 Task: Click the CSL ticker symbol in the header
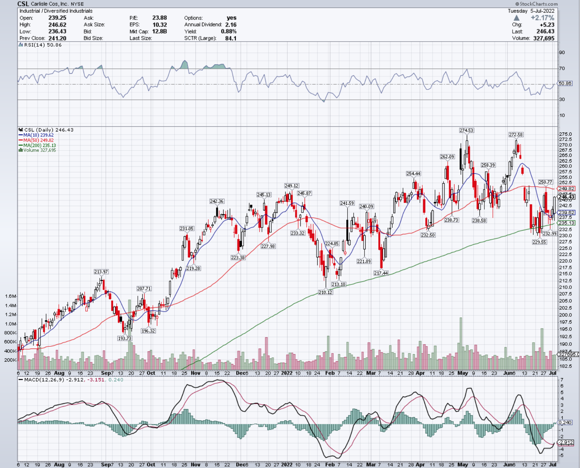[x=23, y=4]
